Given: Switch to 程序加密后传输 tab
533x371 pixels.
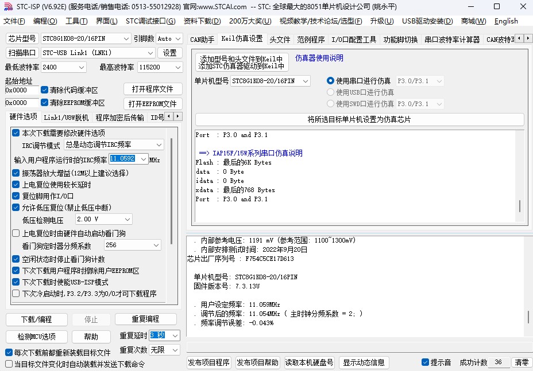Looking at the screenshot, I should pos(119,118).
